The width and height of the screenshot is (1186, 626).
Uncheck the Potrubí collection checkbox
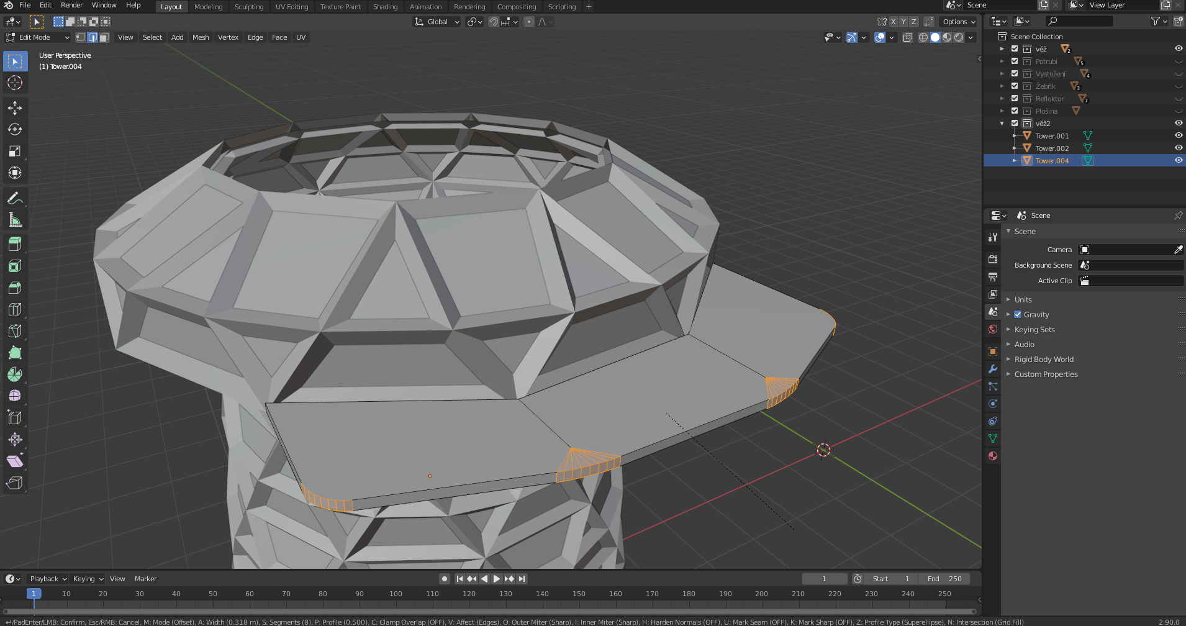1015,61
